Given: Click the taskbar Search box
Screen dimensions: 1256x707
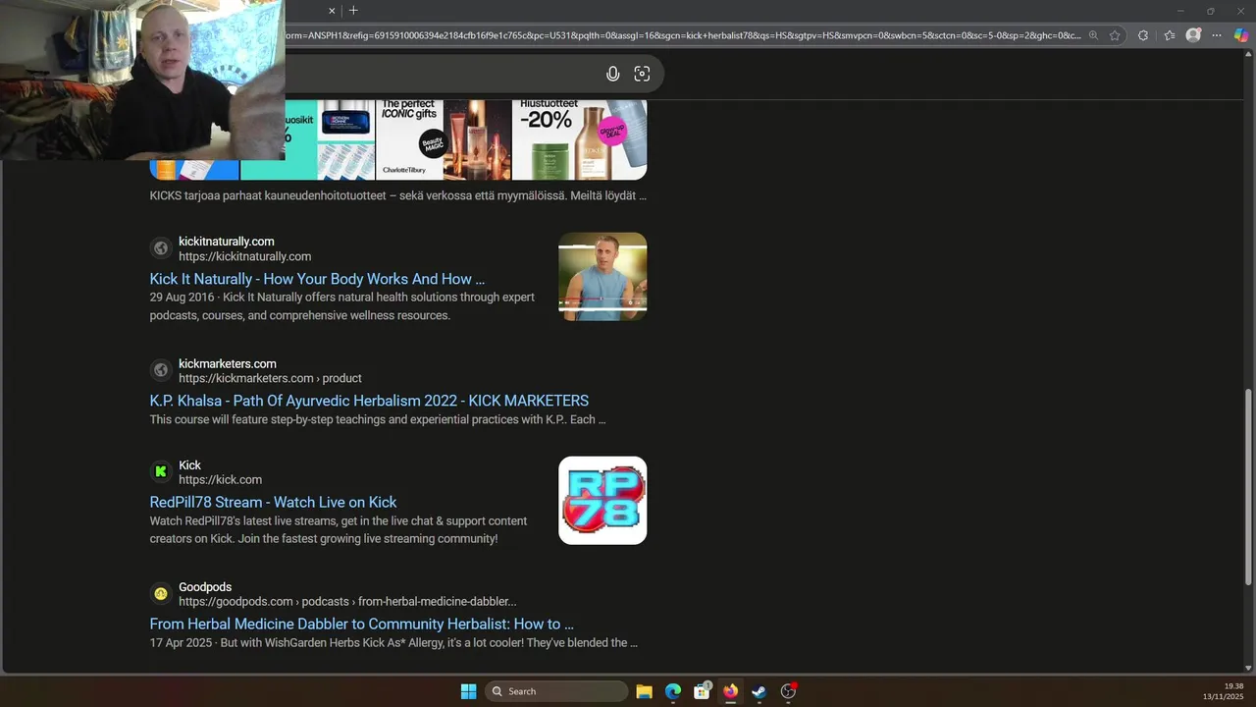Looking at the screenshot, I should tap(556, 691).
